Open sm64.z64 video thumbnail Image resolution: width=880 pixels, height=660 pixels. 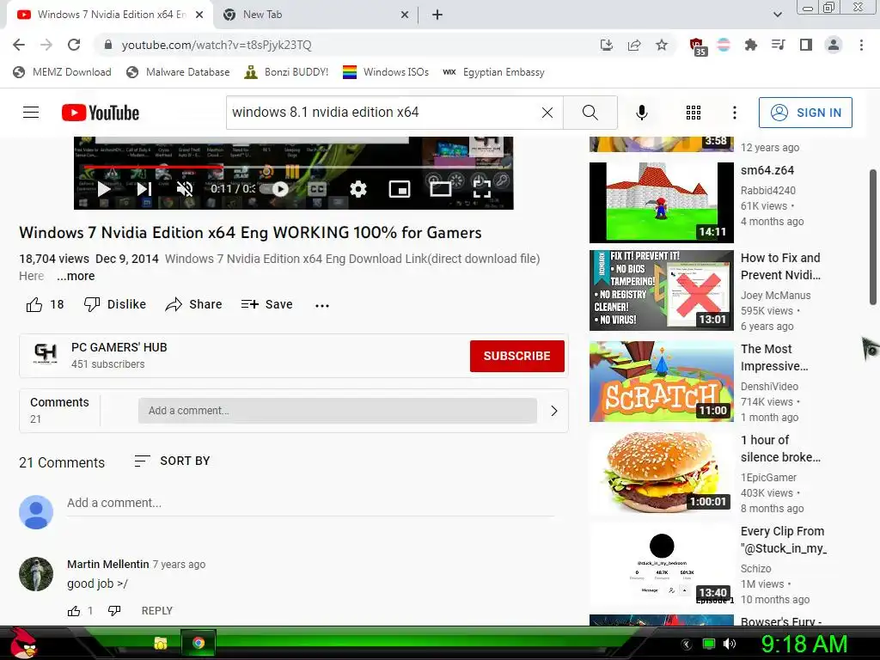(661, 203)
